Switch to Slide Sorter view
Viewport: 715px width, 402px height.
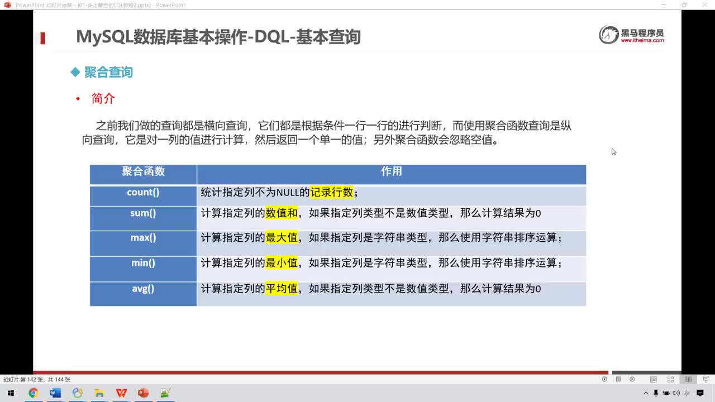click(670, 379)
